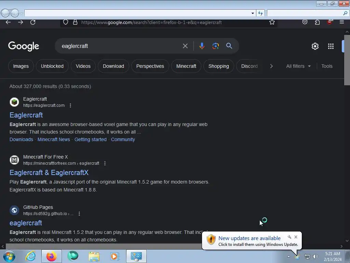Open options for sd592g.github.io result

(x=79, y=214)
